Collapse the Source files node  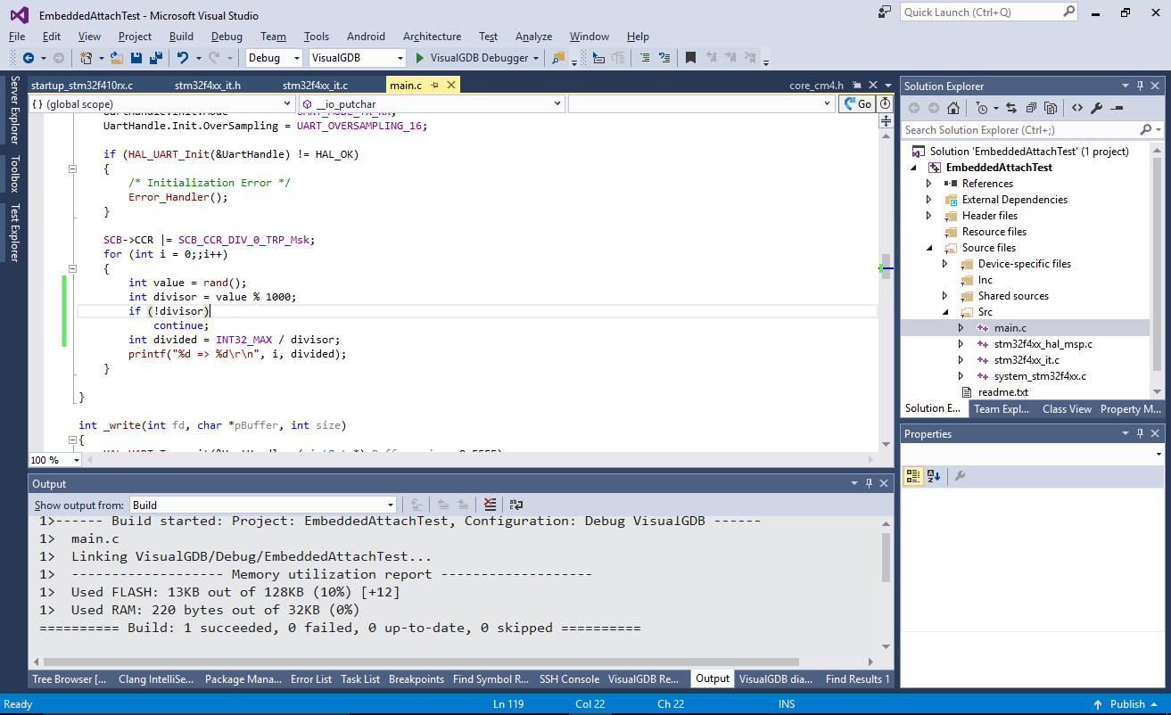pos(928,248)
